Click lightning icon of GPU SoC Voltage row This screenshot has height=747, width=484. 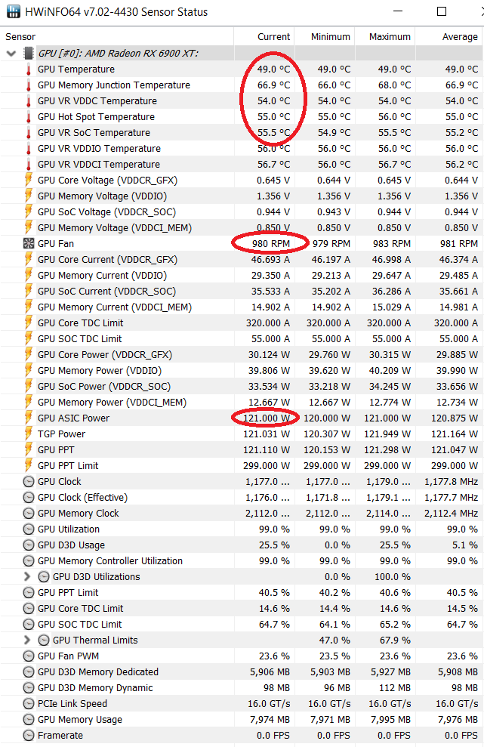pyautogui.click(x=29, y=212)
